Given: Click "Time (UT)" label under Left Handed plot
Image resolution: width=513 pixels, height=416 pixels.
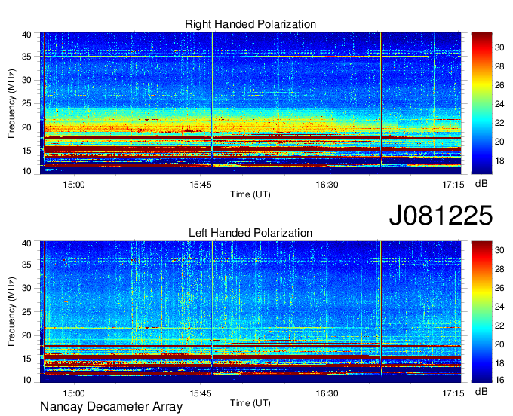Looking at the screenshot, I should (250, 403).
